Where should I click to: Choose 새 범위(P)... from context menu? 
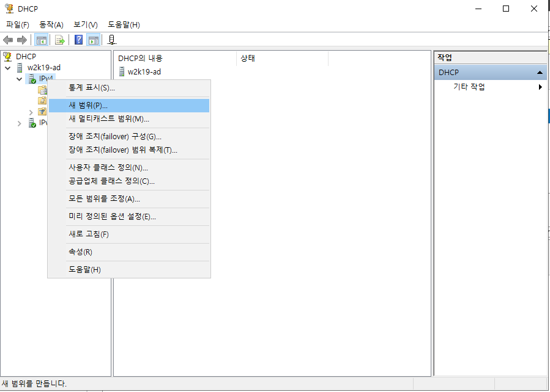[129, 106]
